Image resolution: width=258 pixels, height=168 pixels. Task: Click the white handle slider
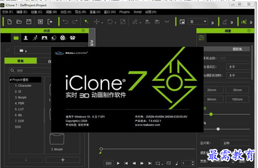point(218,129)
